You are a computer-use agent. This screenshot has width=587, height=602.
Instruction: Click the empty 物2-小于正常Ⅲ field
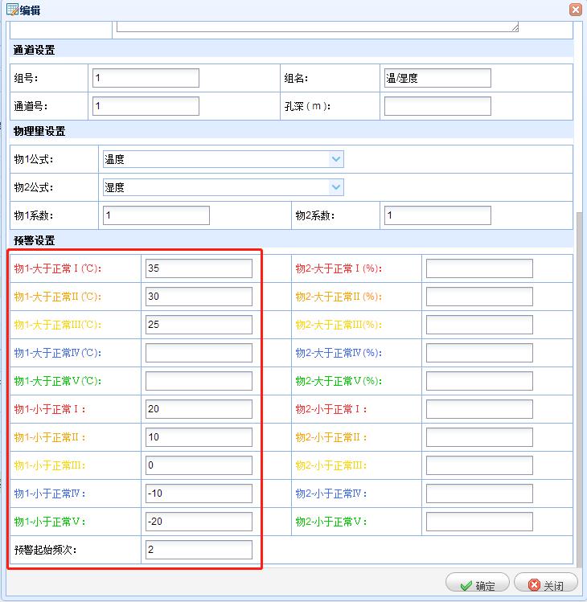(479, 465)
